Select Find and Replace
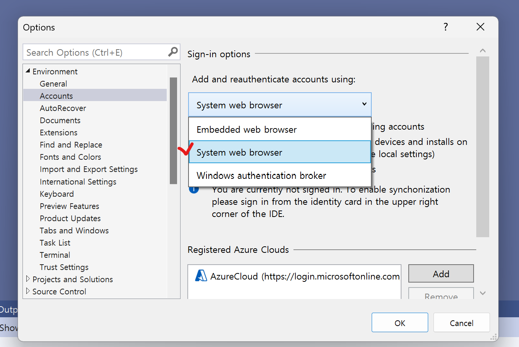 pos(71,145)
